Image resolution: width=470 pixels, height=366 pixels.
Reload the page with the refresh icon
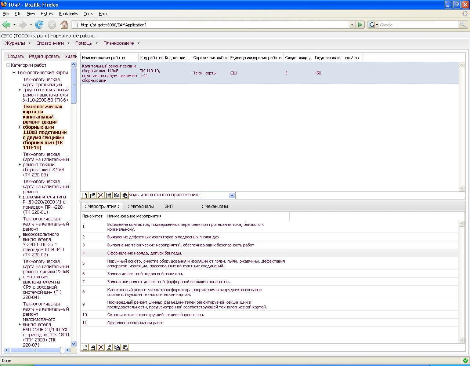(x=39, y=25)
